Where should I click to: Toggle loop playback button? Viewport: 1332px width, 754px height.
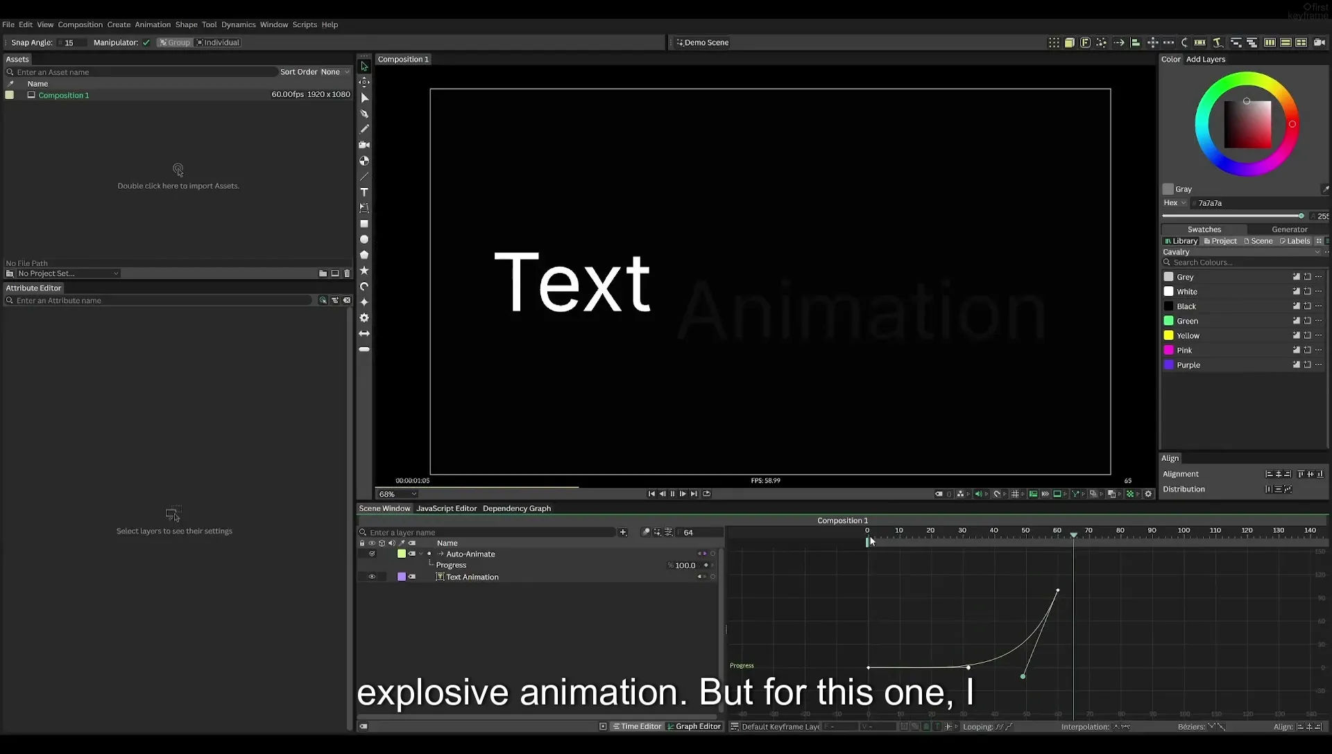706,494
